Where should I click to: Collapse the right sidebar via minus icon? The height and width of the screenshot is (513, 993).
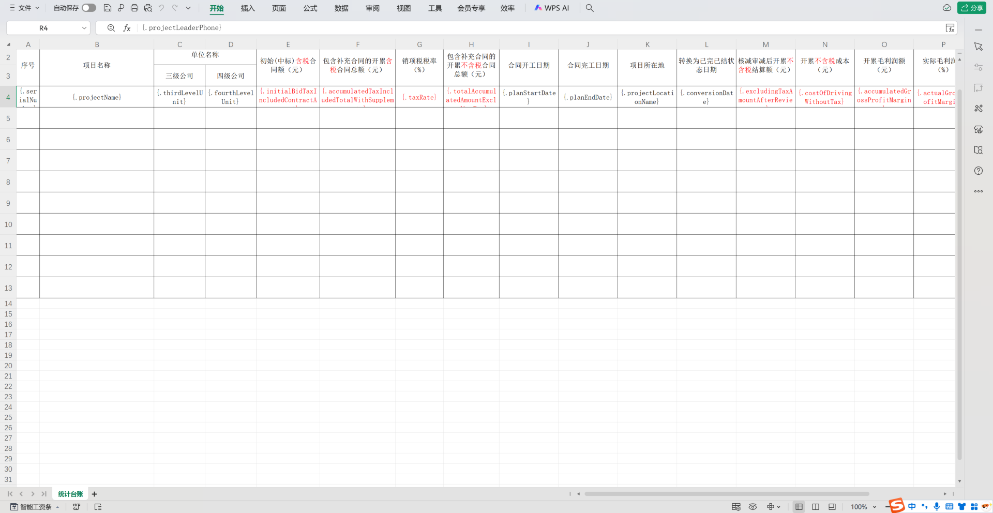(979, 30)
